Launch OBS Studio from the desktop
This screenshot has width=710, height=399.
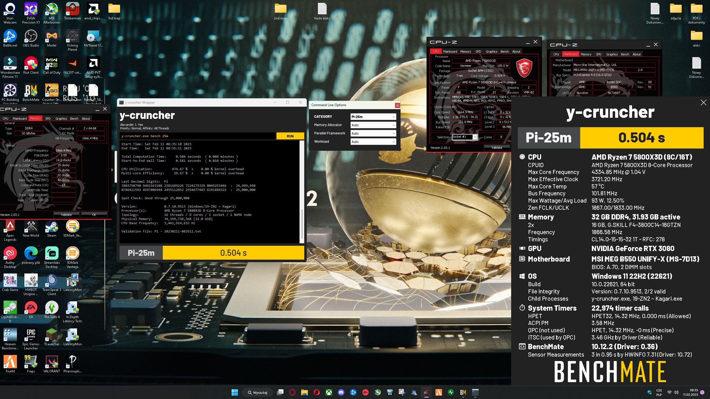tap(31, 38)
